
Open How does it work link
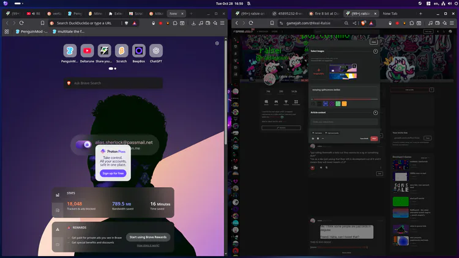point(148,245)
